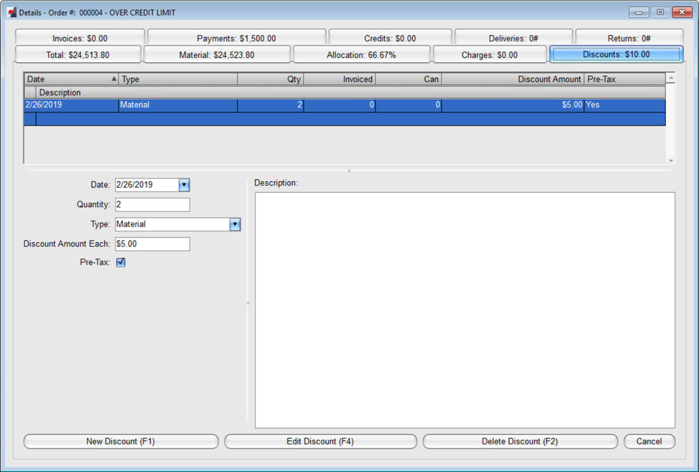Maximize the Details order window
Viewport: 699px width, 472px height.
point(660,13)
